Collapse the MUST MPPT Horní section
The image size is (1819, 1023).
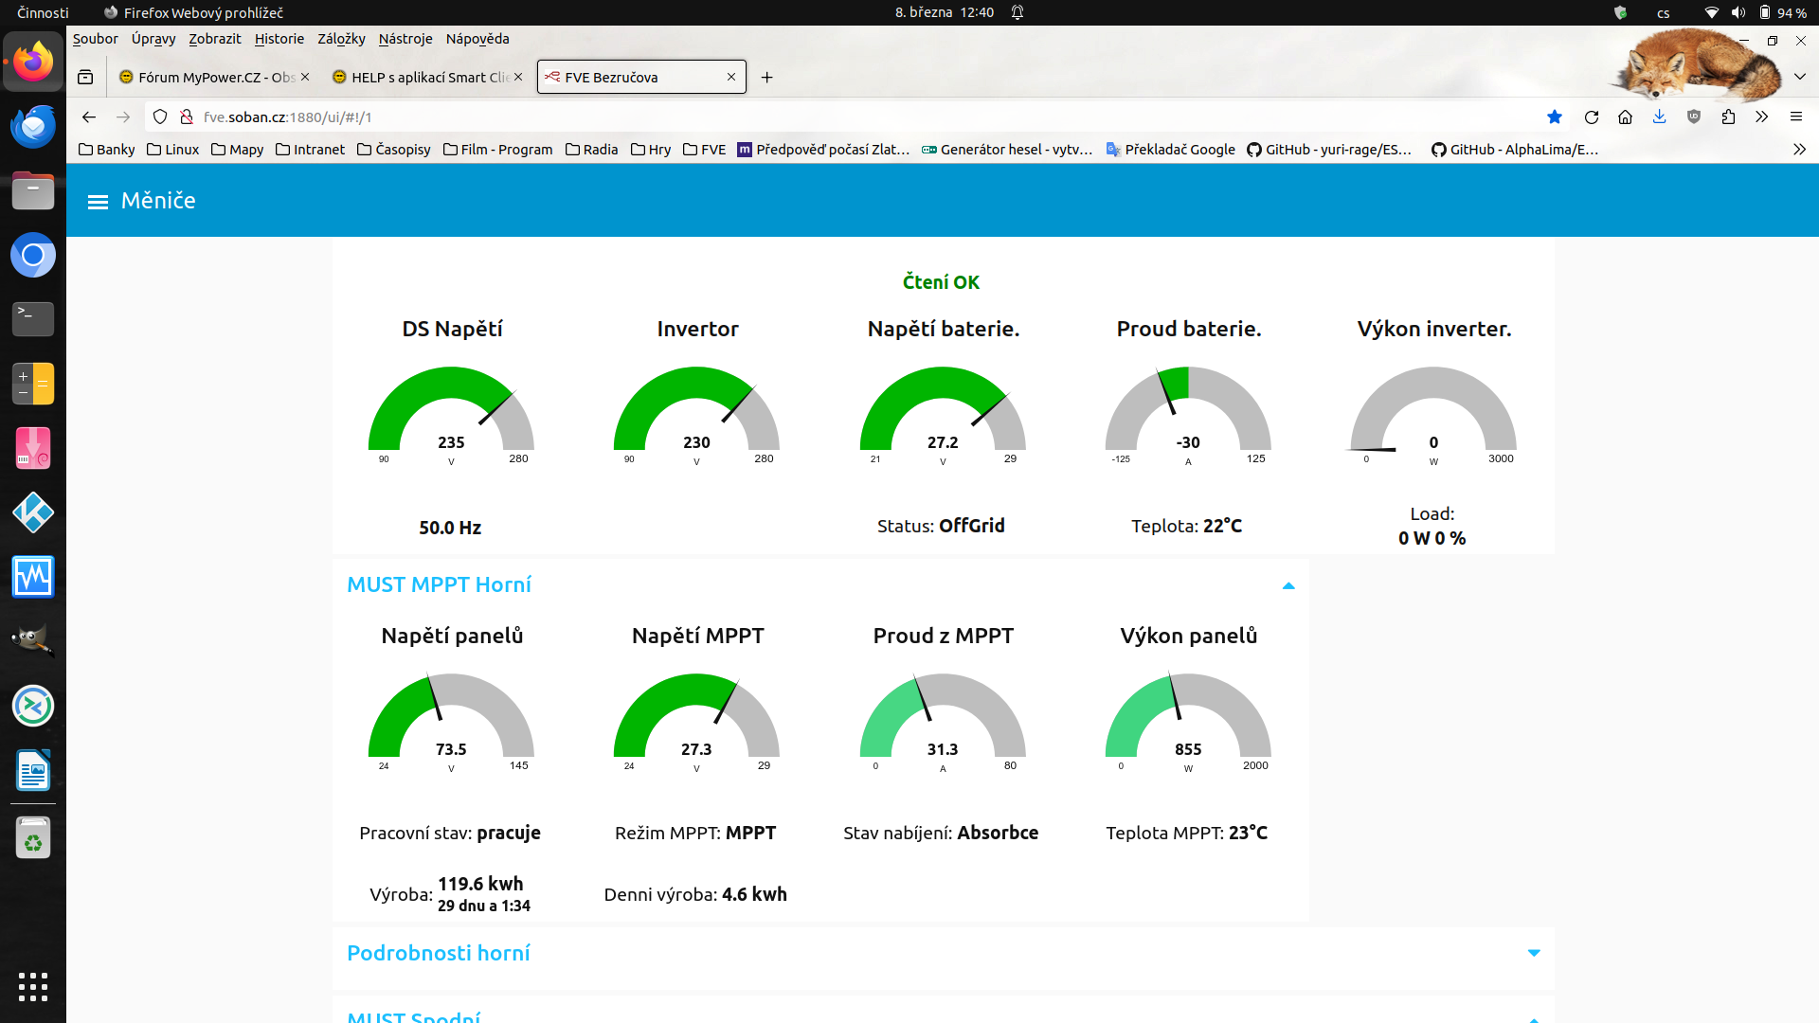coord(1288,586)
